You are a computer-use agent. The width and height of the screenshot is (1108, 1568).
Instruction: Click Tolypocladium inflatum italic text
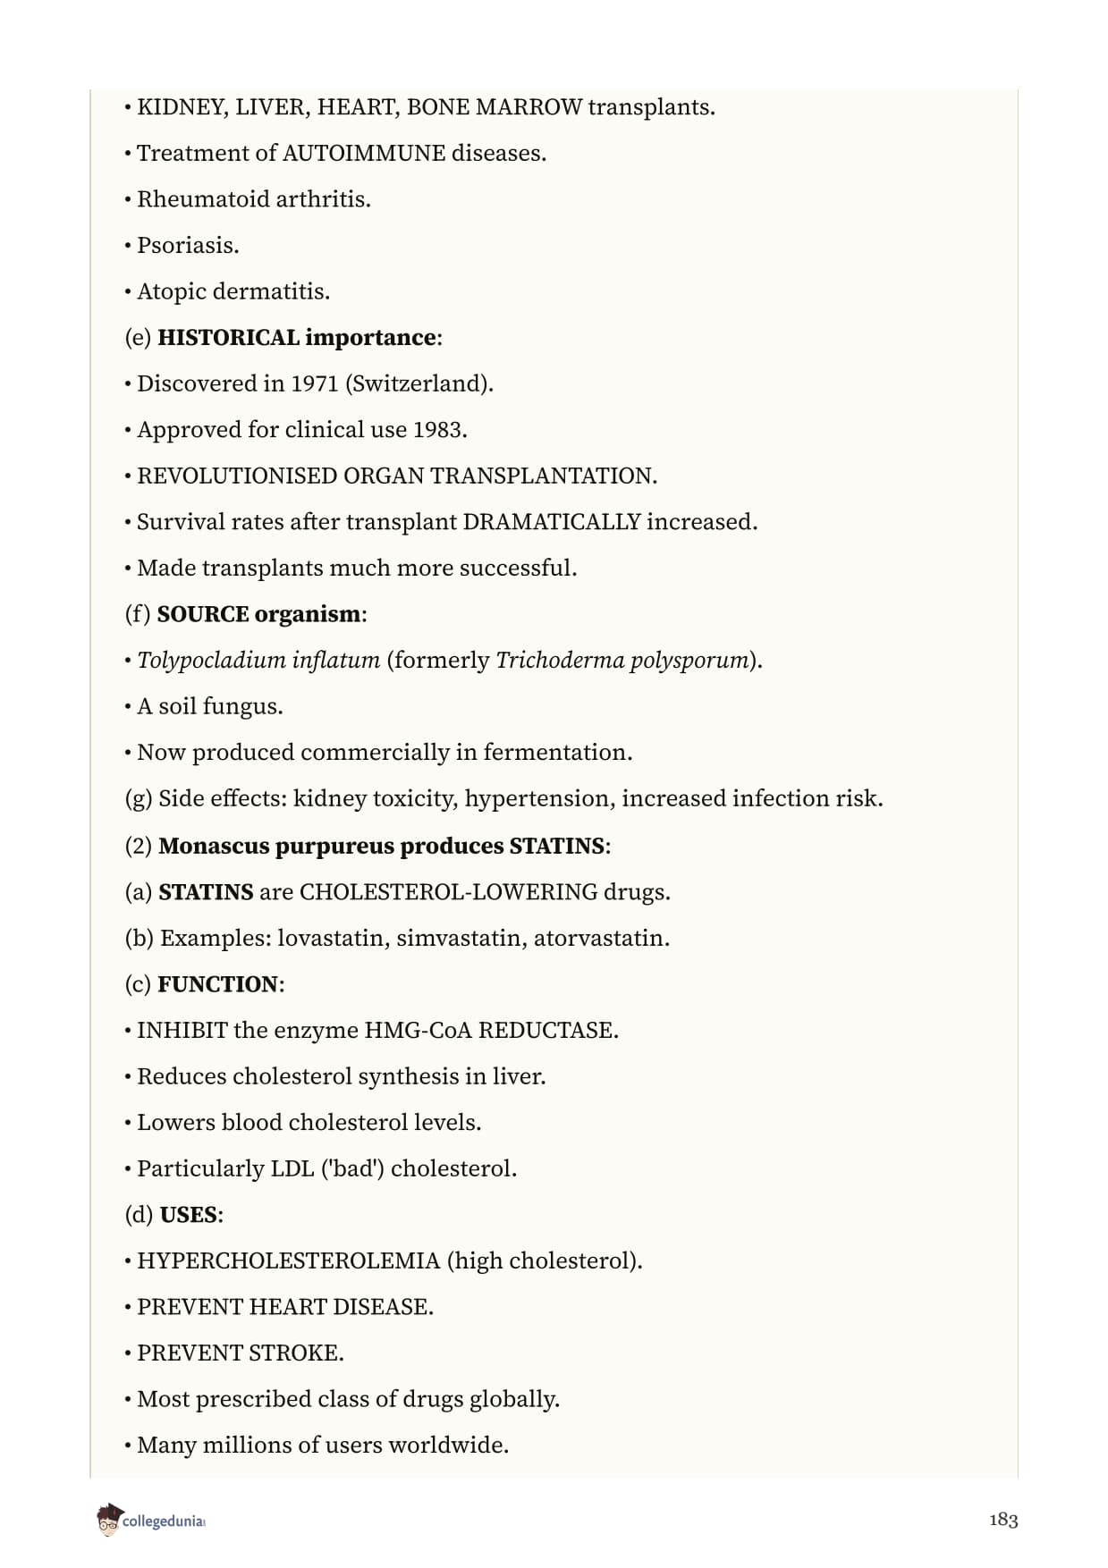pyautogui.click(x=258, y=661)
